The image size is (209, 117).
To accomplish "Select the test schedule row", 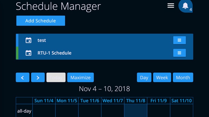I will 98,40.
